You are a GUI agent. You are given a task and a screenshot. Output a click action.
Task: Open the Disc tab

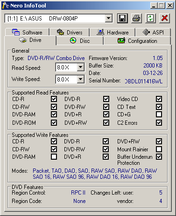coord(80,41)
